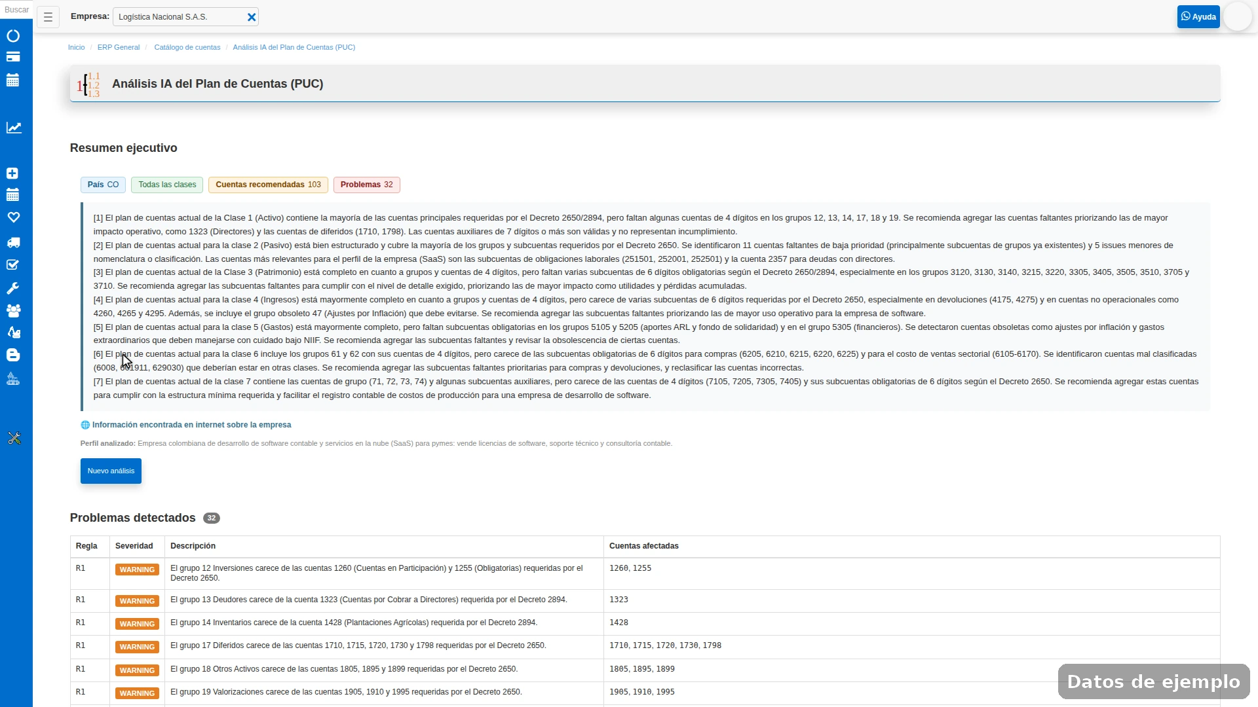
Task: Click the checklist checkbox sidebar icon
Action: point(12,265)
